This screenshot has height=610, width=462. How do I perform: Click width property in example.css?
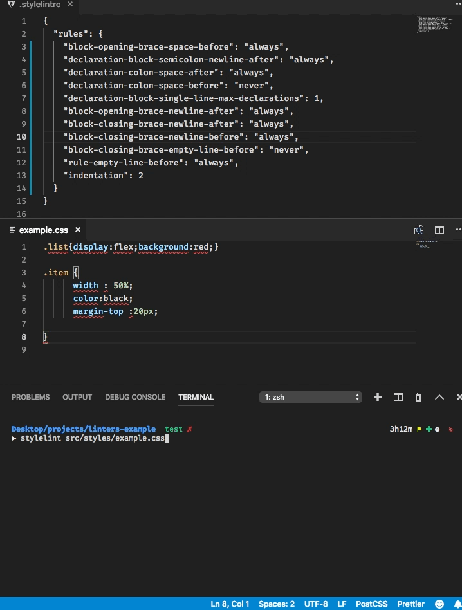point(86,286)
